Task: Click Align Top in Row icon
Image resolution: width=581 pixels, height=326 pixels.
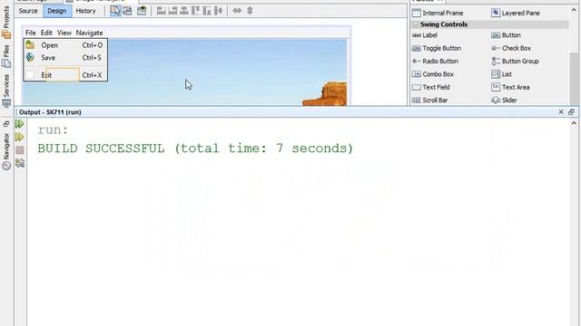Action: click(195, 11)
